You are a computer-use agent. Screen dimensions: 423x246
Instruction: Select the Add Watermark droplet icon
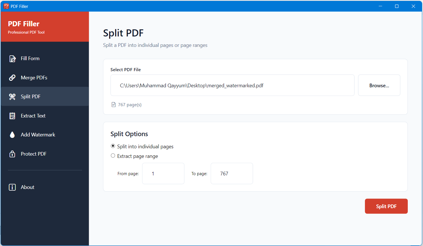point(12,135)
